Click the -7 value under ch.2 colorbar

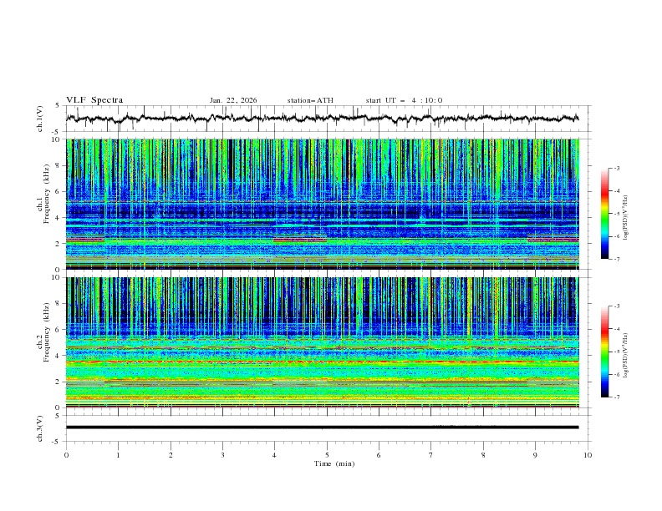click(618, 397)
